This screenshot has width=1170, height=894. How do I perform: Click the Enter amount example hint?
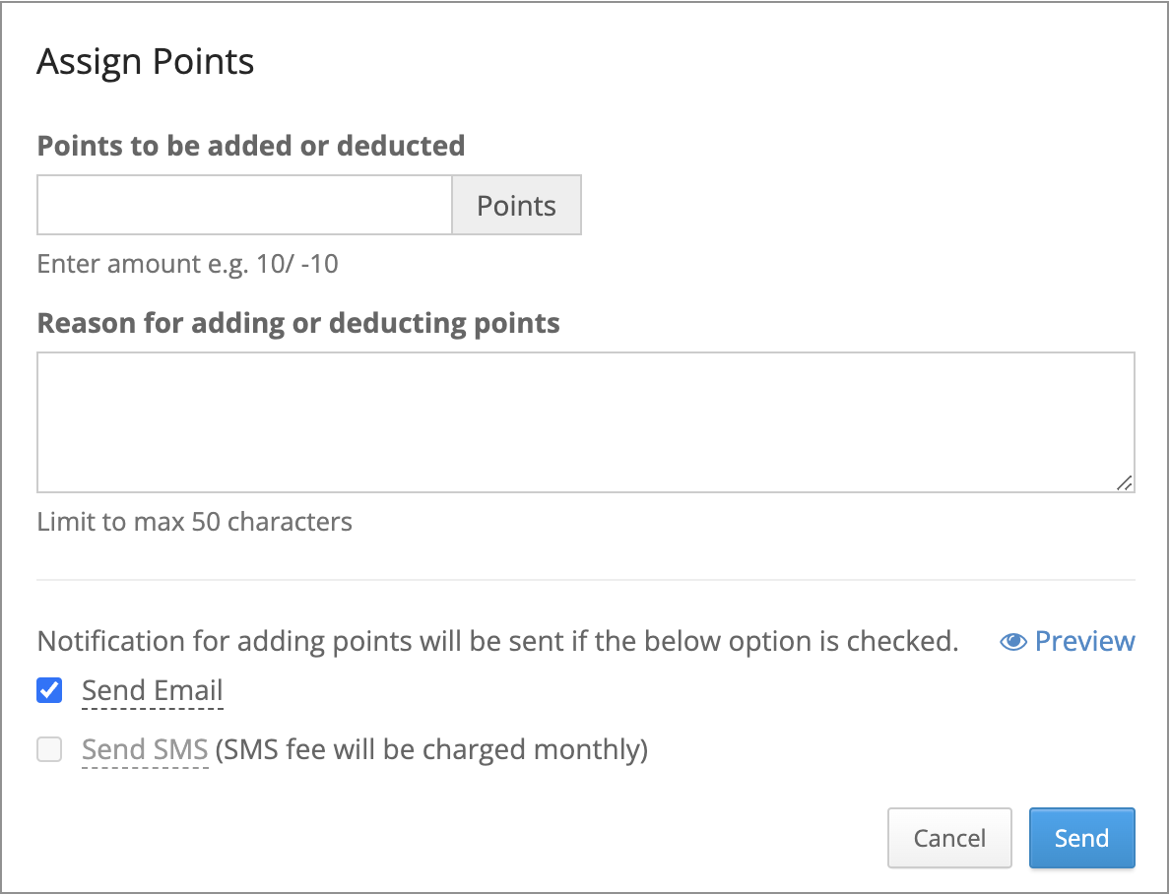[187, 264]
